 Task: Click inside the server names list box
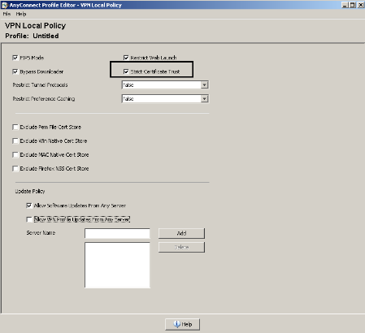[117, 265]
